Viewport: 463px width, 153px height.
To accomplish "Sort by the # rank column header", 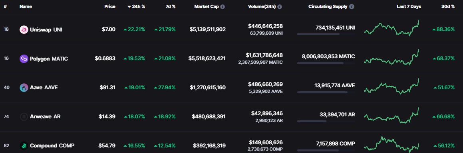I will [x=5, y=6].
